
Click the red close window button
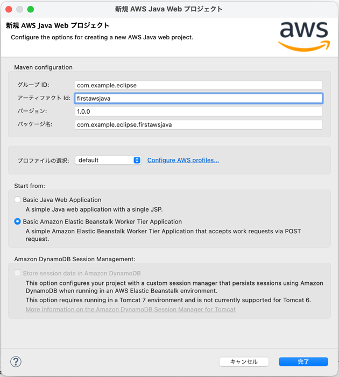pyautogui.click(x=9, y=9)
